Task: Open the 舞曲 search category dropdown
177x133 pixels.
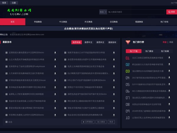Action: pos(103,12)
